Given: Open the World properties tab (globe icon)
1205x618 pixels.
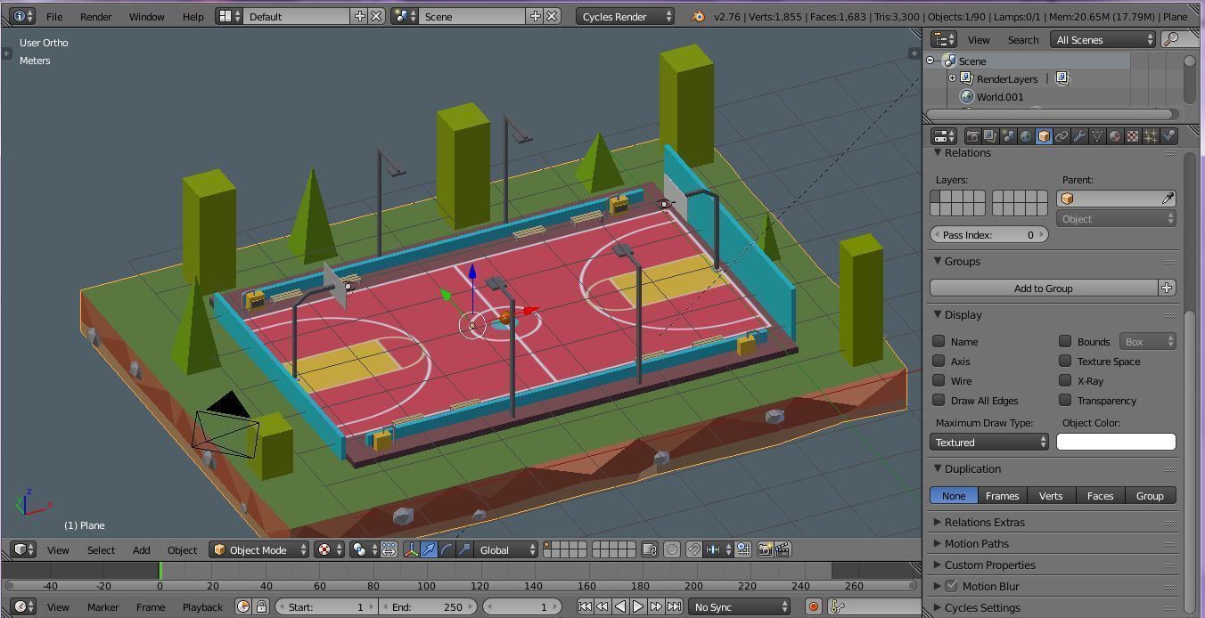Looking at the screenshot, I should [x=1026, y=136].
